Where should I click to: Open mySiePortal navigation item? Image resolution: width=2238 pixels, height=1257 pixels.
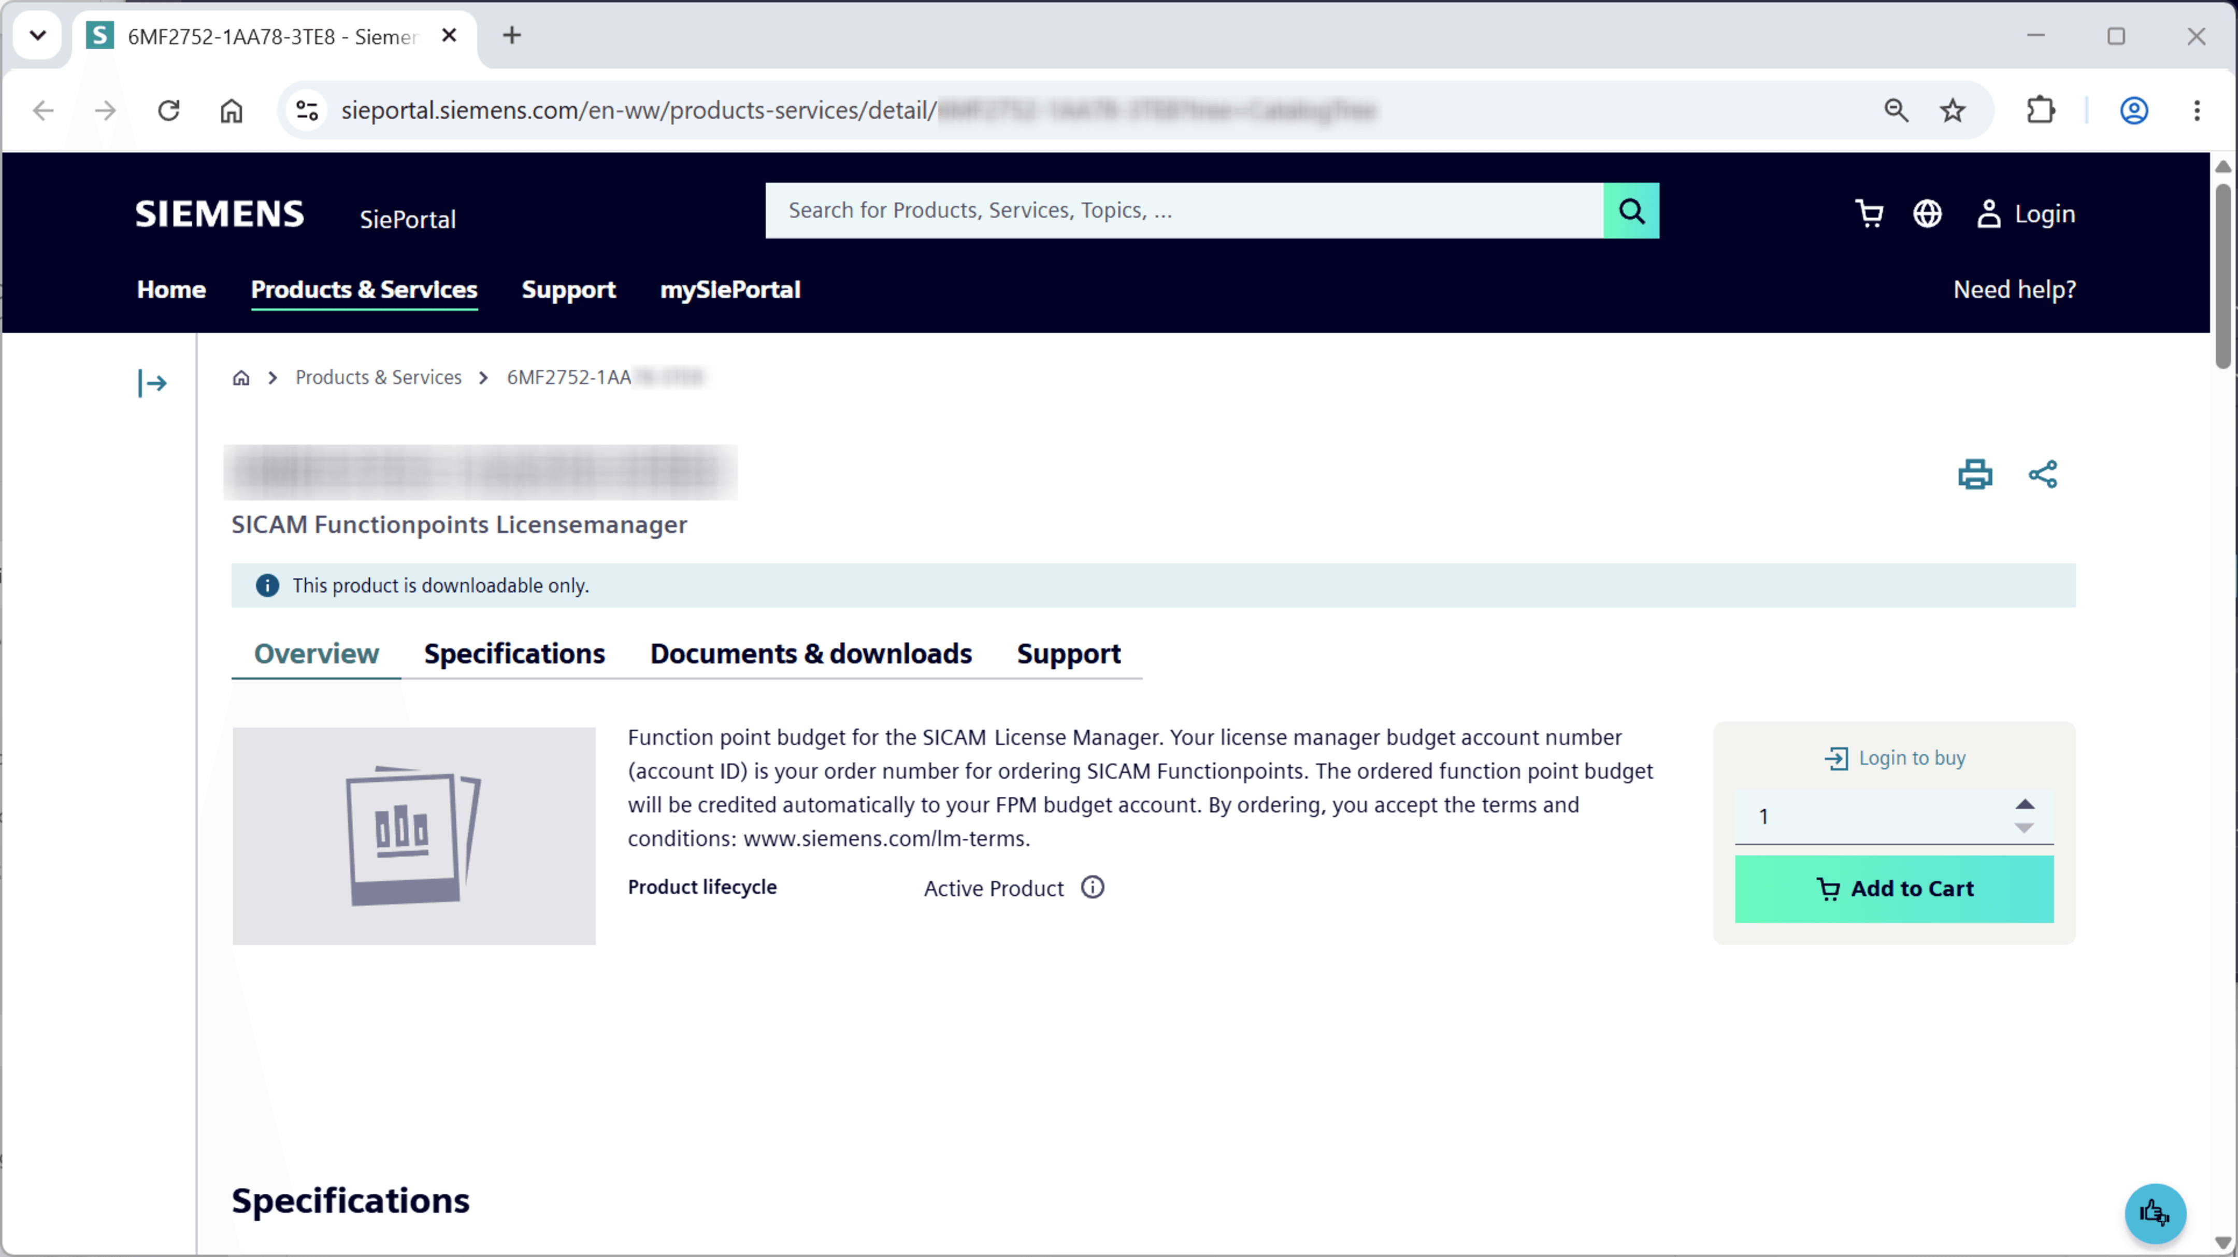(730, 290)
